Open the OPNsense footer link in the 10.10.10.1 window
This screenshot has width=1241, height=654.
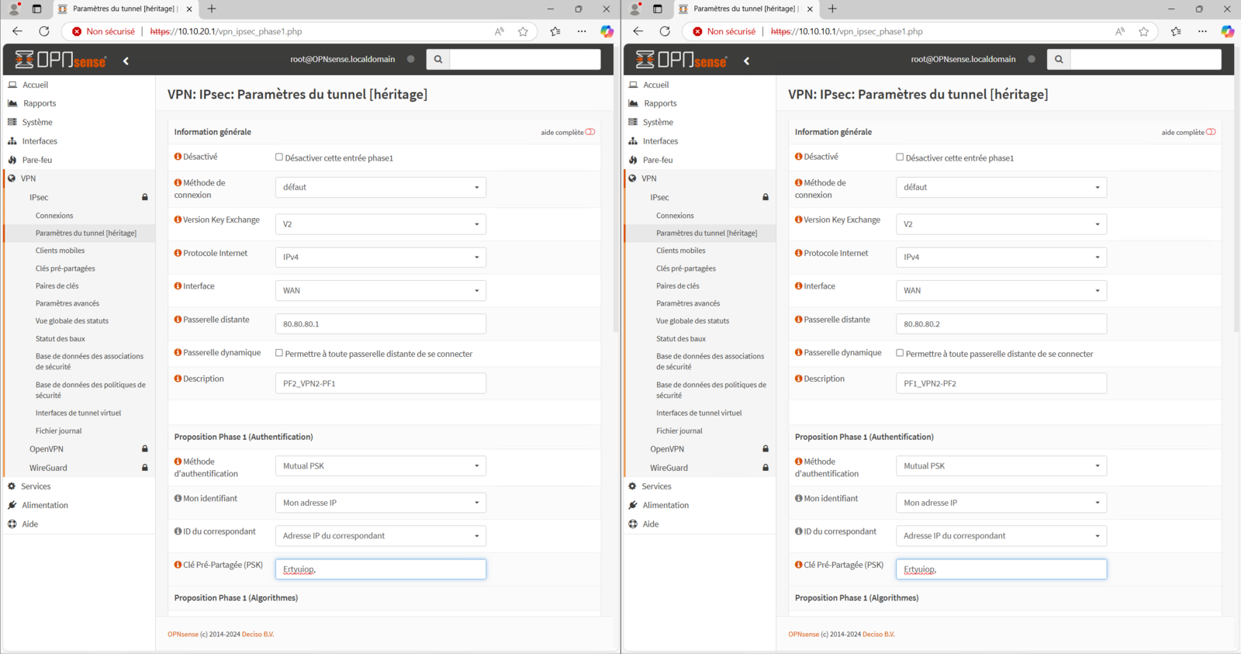click(x=803, y=635)
